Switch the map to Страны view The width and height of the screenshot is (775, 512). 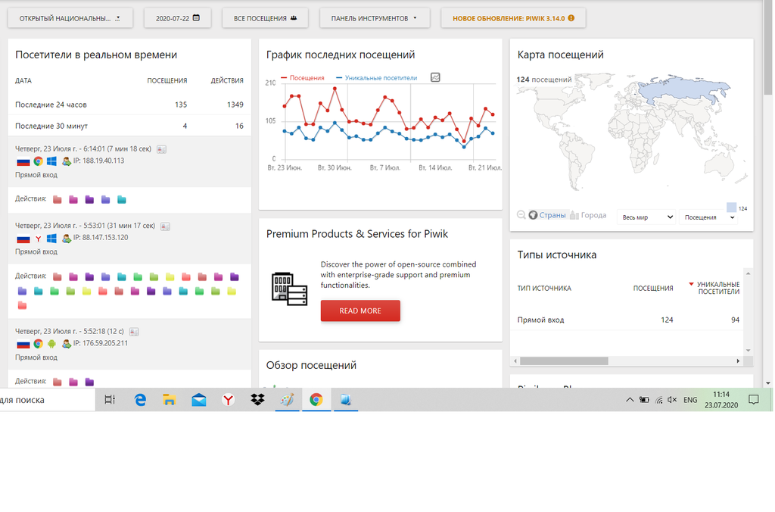tap(547, 215)
